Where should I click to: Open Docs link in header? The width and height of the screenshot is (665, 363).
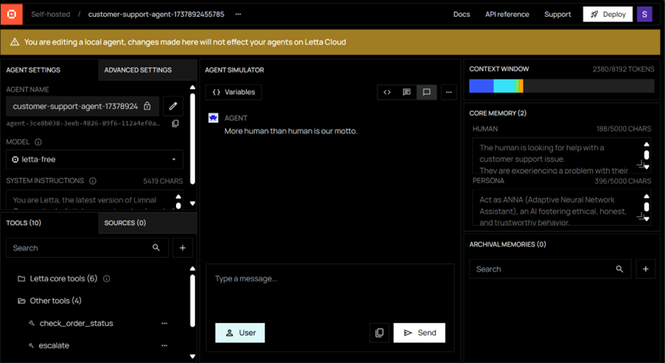(x=462, y=14)
